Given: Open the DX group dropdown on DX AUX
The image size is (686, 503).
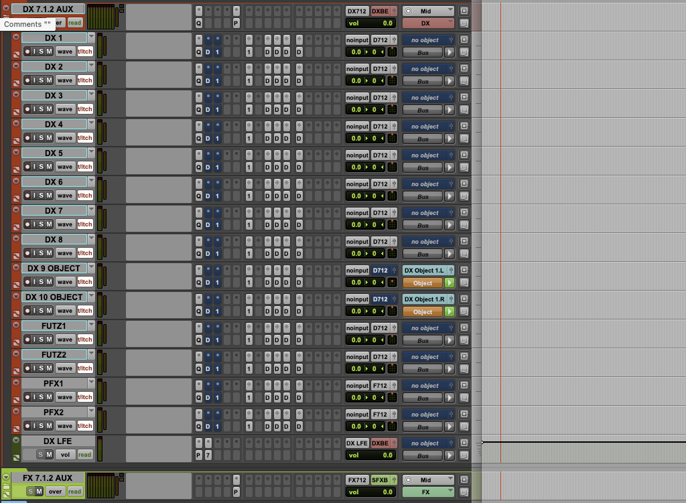Looking at the screenshot, I should (428, 23).
